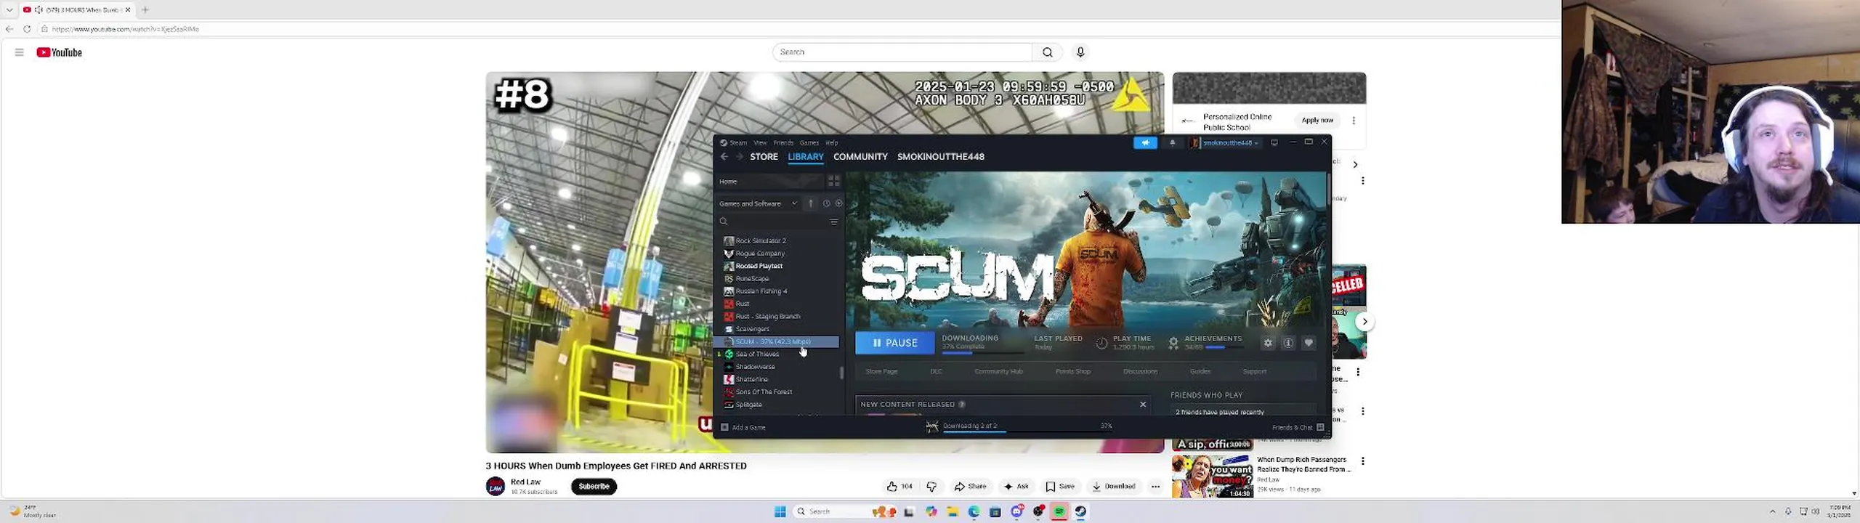
Task: Click the SCUM 37% Complete download bar
Action: point(982,352)
